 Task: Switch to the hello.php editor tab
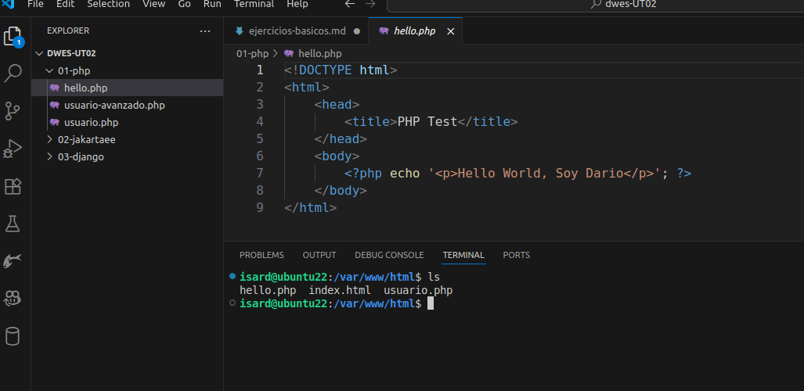416,31
